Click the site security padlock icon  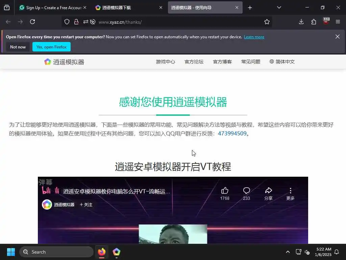pyautogui.click(x=76, y=22)
